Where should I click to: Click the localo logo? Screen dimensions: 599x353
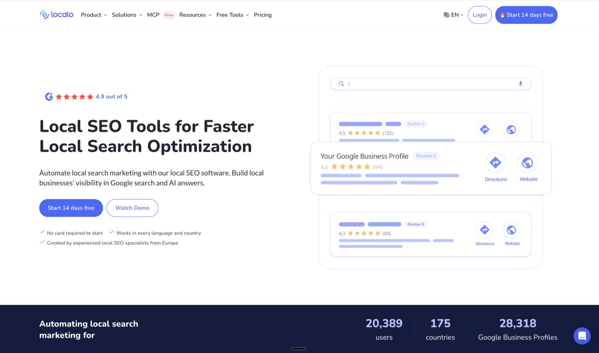pos(57,15)
